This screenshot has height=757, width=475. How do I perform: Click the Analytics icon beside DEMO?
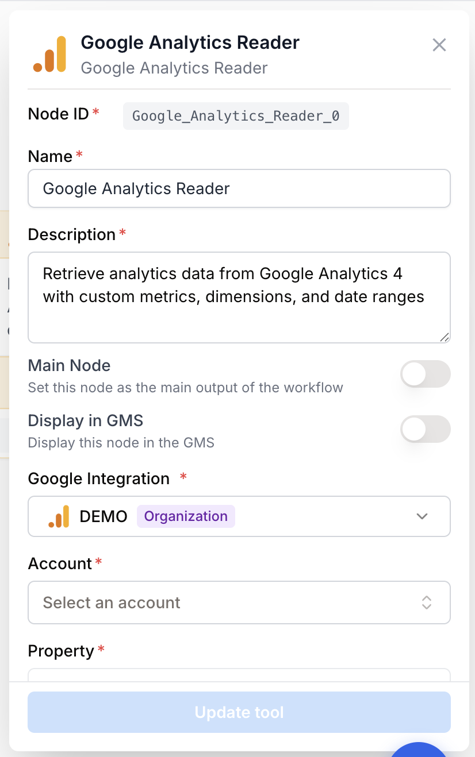point(59,516)
